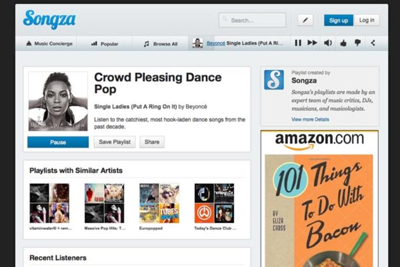
Task: Open the Massive Pop Hits playlist thumbnail
Action: tap(104, 203)
